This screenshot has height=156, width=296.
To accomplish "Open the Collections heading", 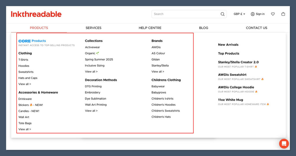I will point(94,41).
